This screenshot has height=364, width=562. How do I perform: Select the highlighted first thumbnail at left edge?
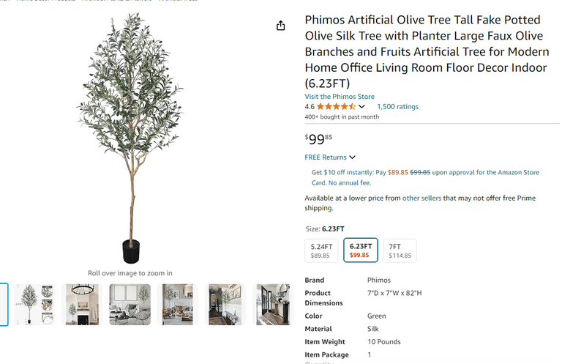coord(4,304)
